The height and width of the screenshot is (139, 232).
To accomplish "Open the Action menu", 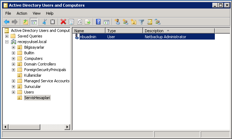I will (x=22, y=13).
